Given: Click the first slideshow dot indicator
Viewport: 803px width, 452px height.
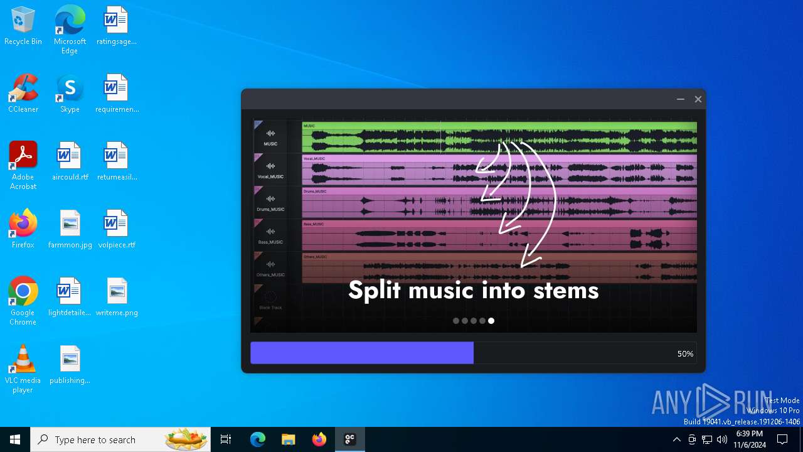Looking at the screenshot, I should pyautogui.click(x=456, y=321).
